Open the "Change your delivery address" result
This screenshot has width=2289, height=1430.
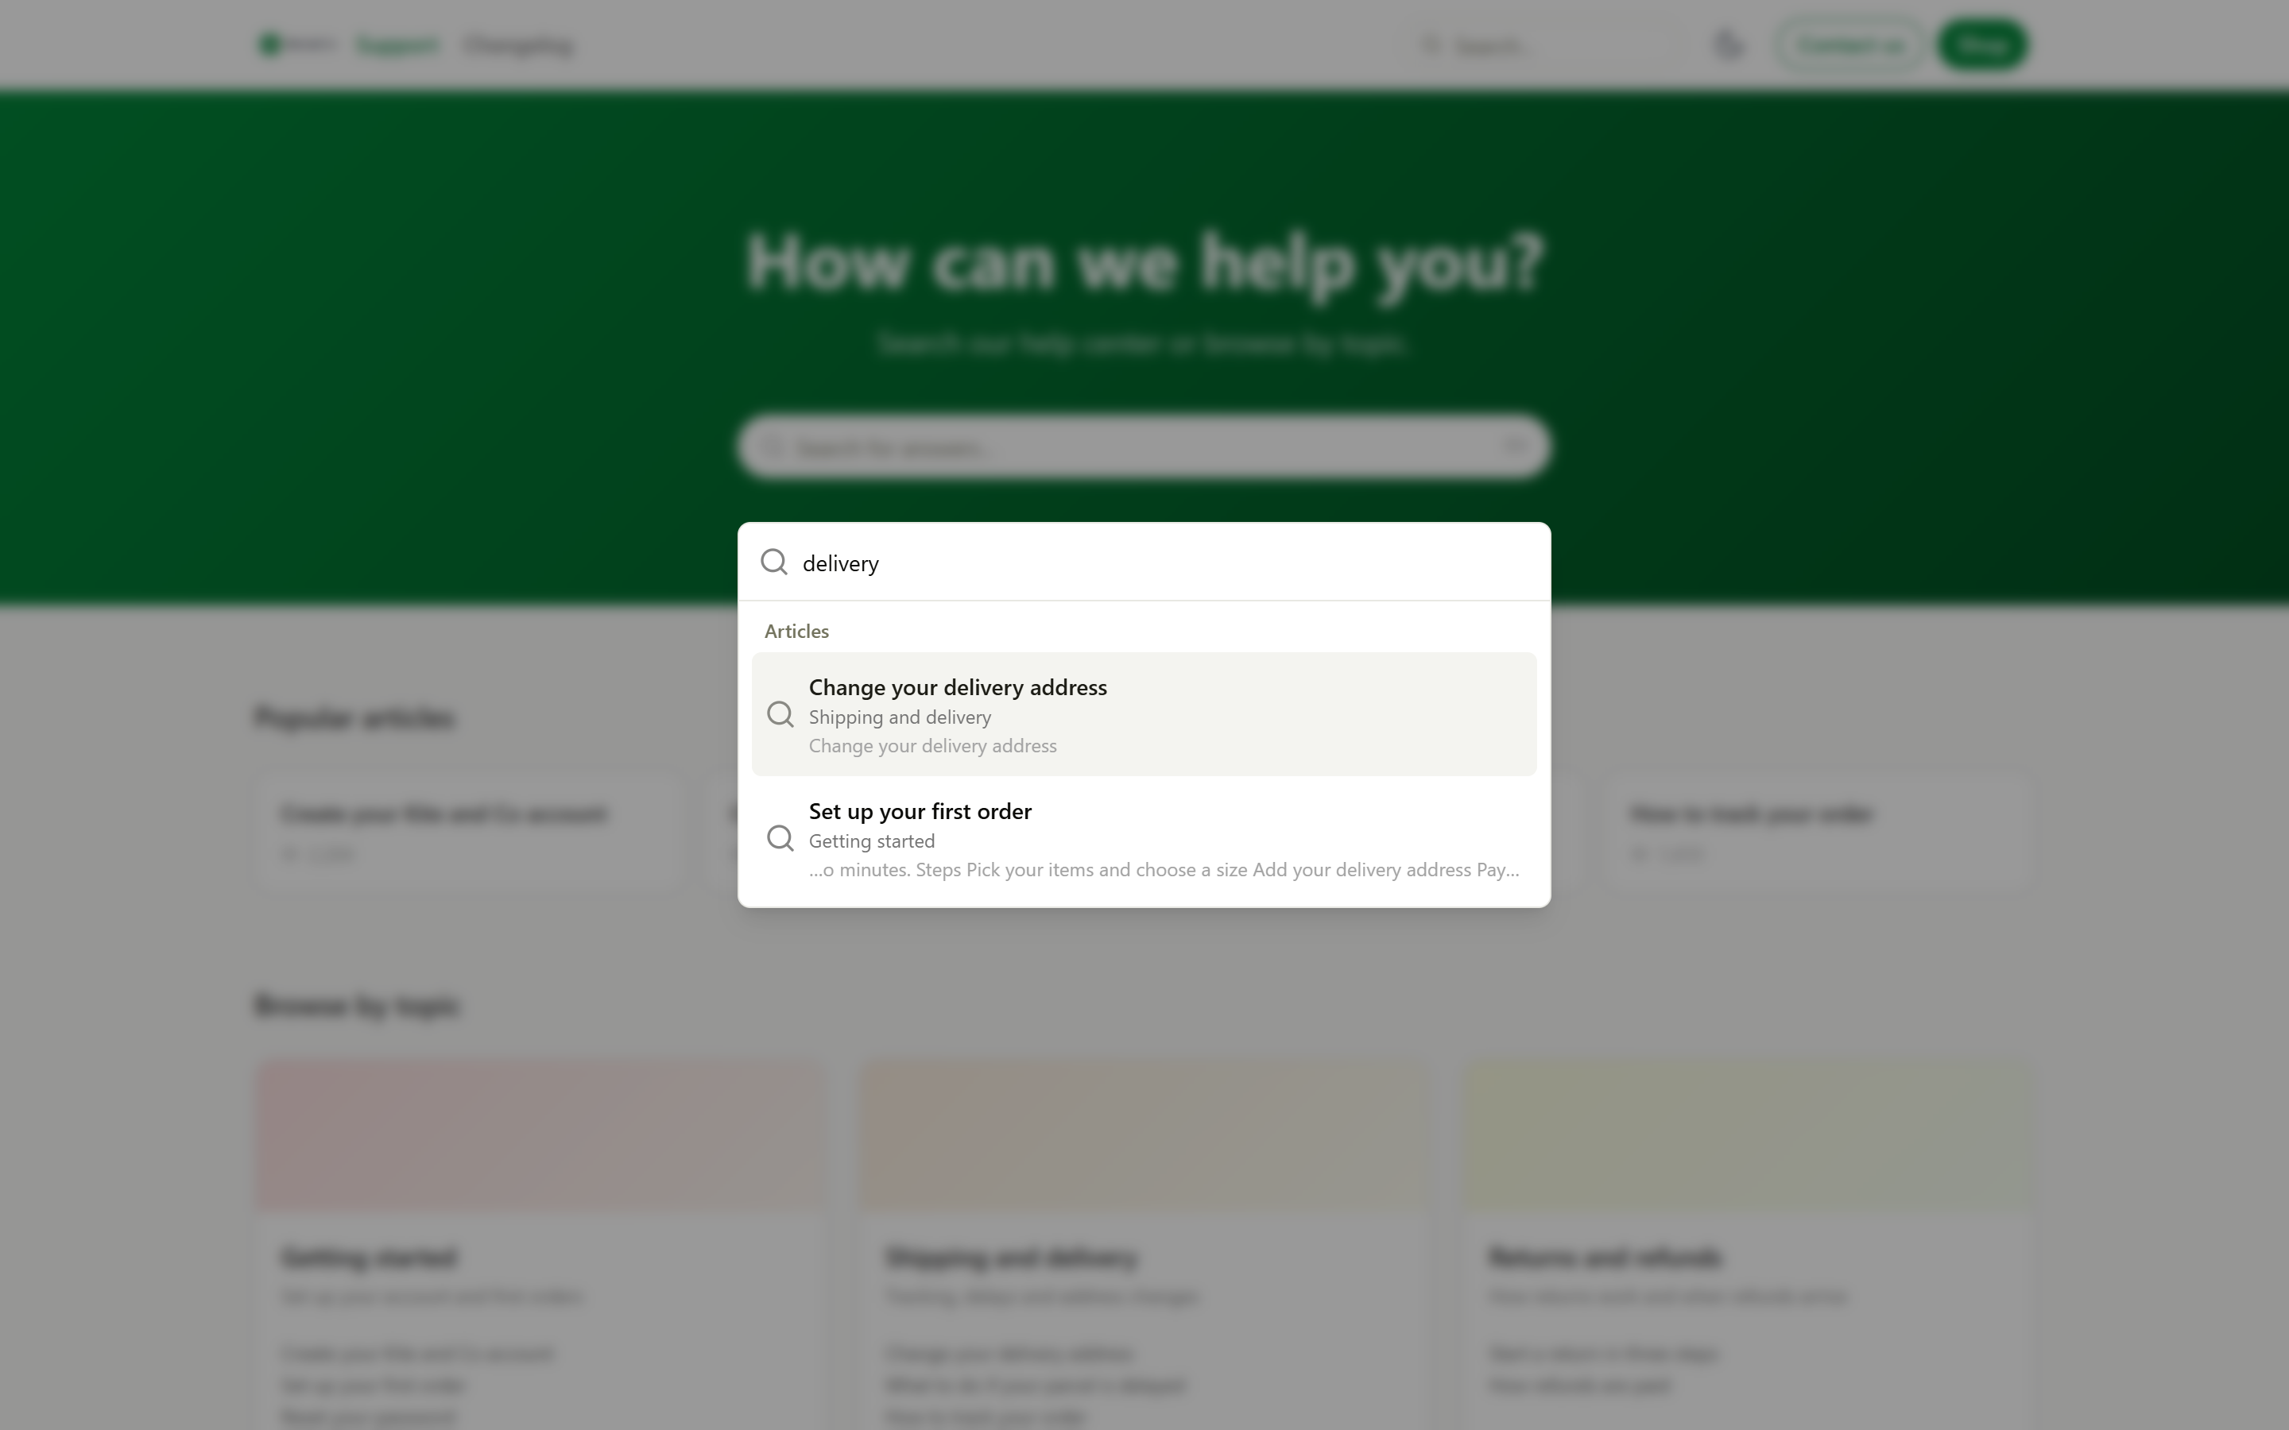tap(1144, 714)
